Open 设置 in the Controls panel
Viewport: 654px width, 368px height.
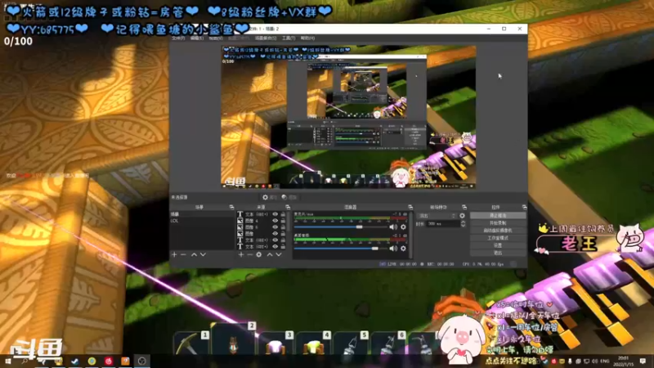(498, 245)
